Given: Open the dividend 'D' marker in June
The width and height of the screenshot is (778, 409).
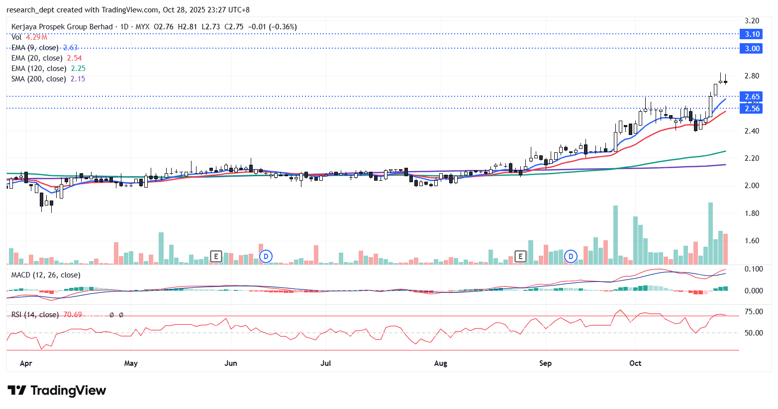Looking at the screenshot, I should point(266,256).
